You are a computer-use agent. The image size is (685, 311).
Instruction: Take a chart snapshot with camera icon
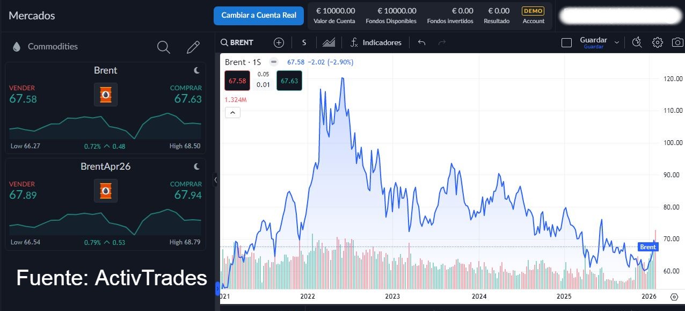point(677,42)
